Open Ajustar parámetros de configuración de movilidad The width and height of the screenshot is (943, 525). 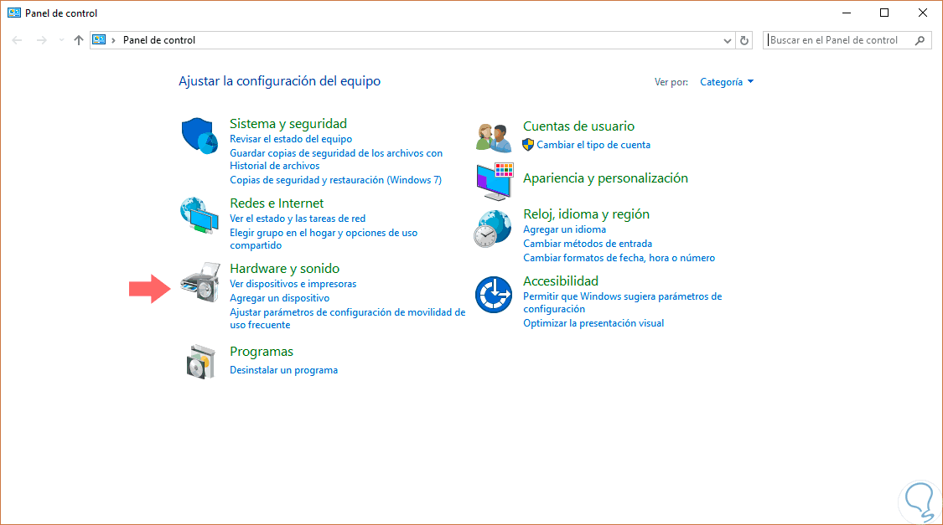[x=347, y=318]
